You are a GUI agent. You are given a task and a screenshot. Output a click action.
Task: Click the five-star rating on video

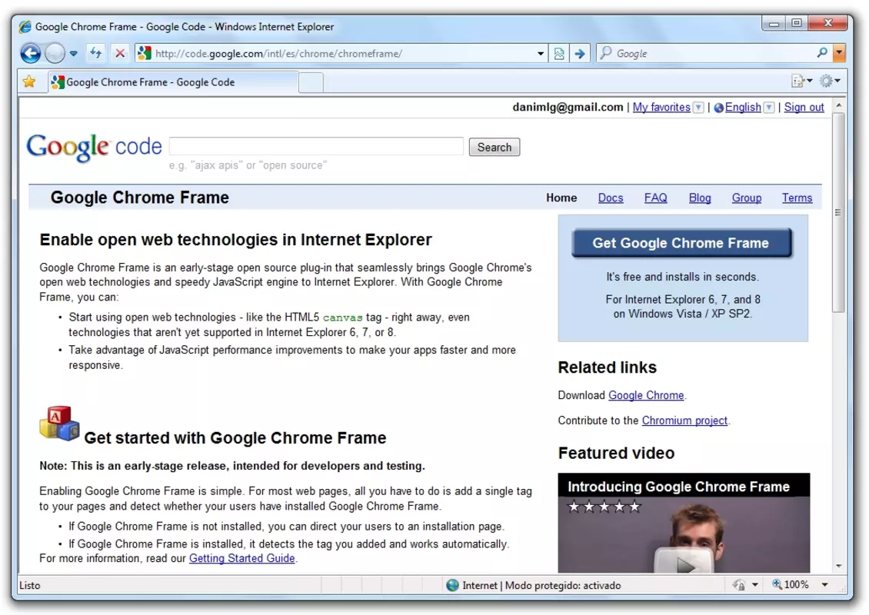(x=604, y=506)
